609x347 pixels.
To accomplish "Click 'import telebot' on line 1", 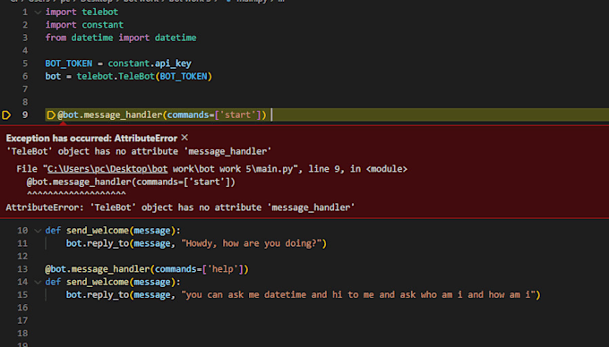I will point(81,12).
